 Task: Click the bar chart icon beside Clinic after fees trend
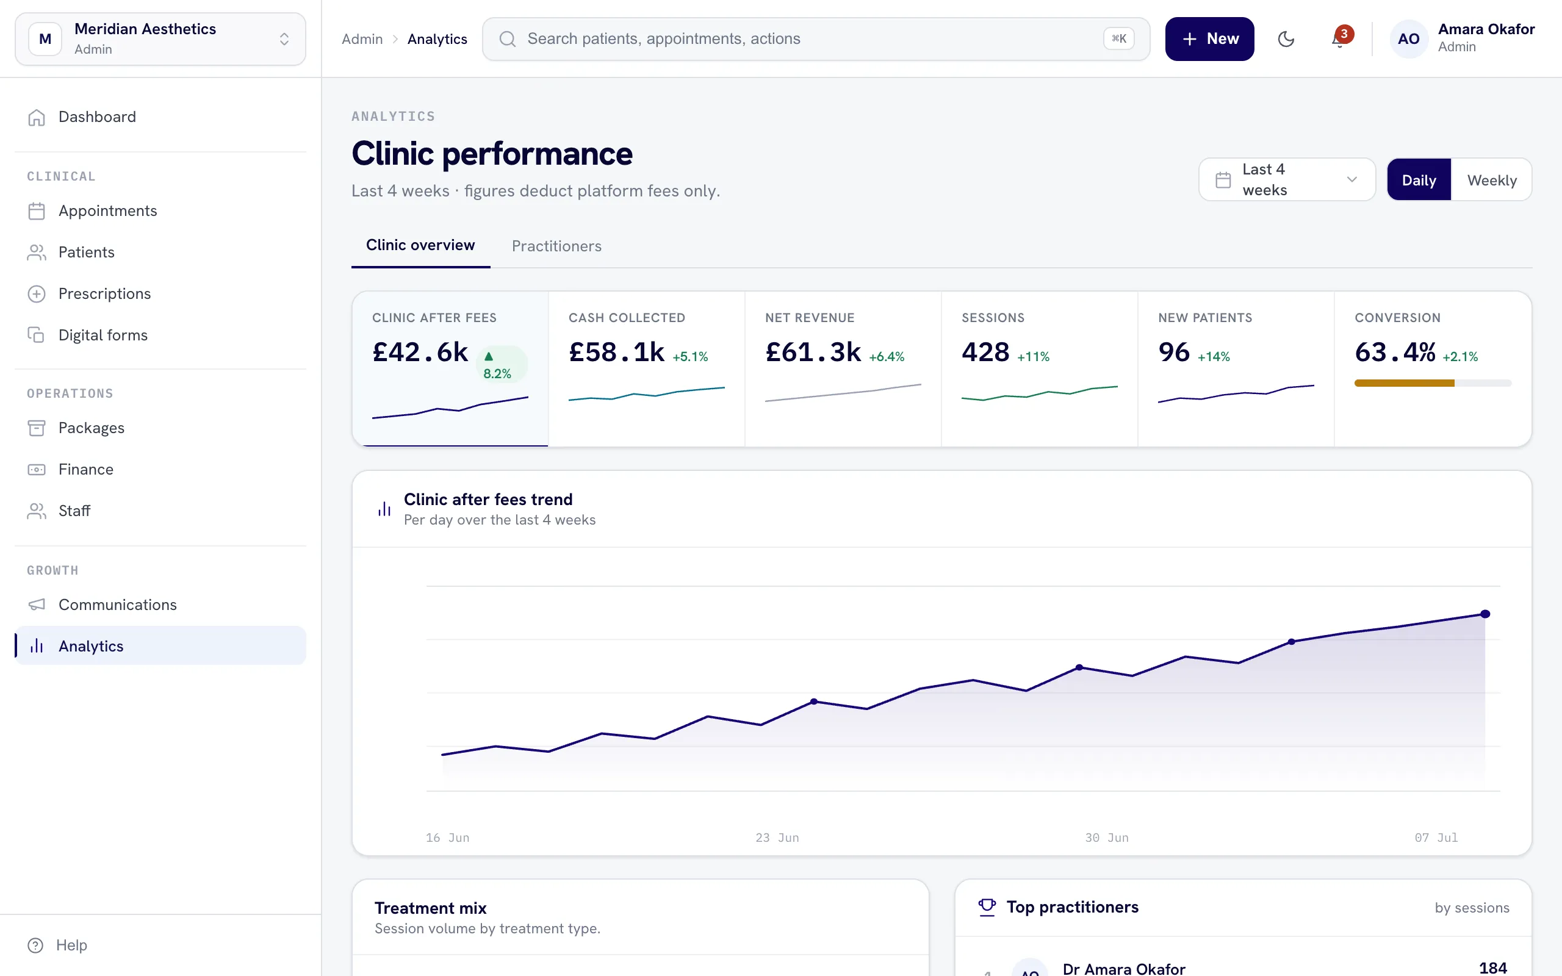point(384,509)
